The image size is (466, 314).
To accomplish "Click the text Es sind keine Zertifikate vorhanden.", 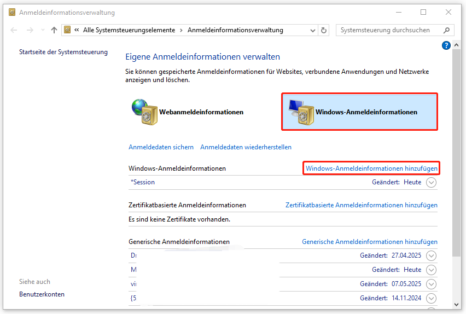I will [179, 219].
